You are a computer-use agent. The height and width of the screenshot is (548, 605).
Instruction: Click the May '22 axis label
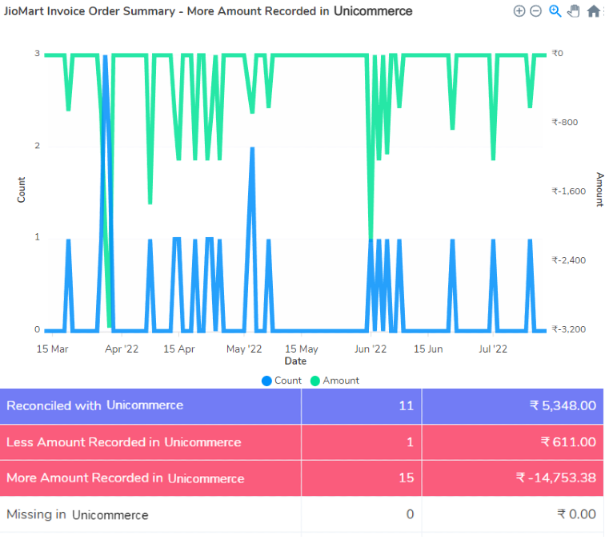(x=244, y=349)
